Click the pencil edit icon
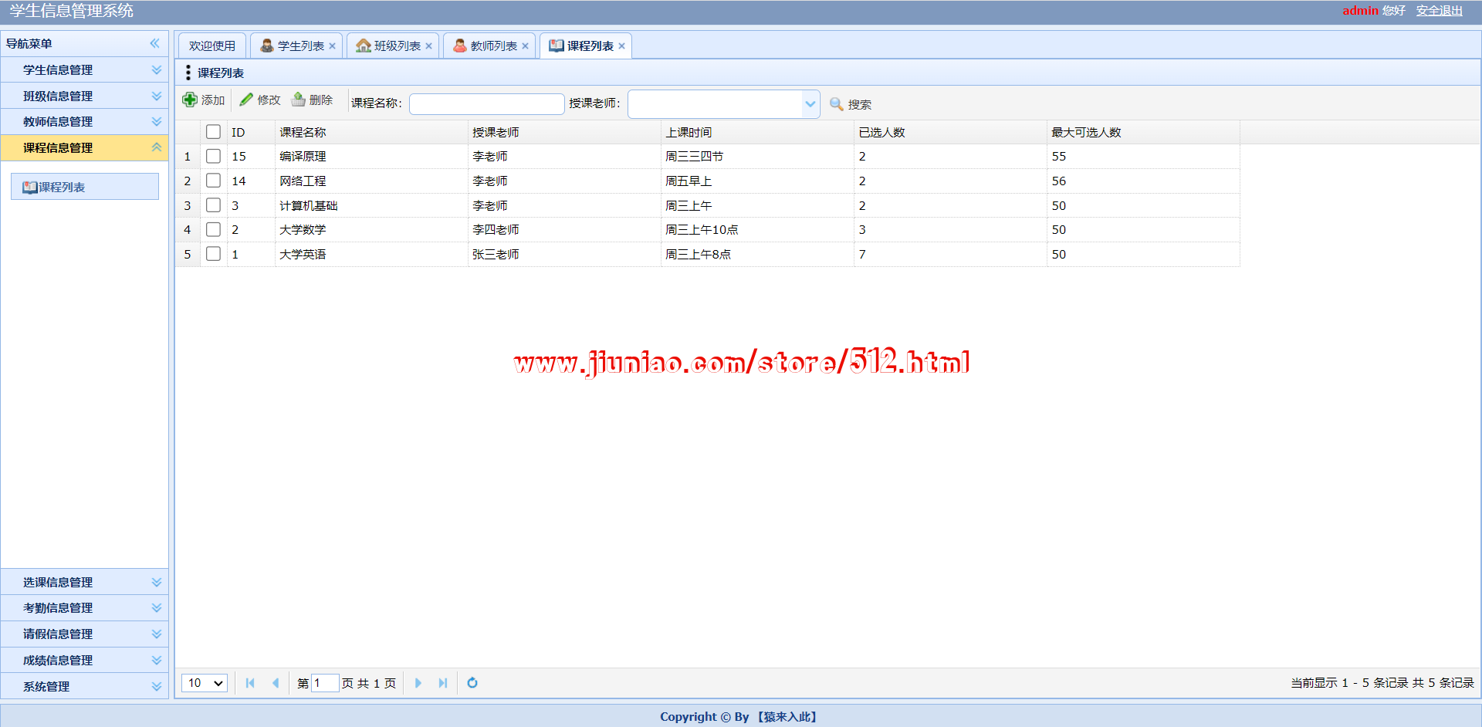 point(246,100)
